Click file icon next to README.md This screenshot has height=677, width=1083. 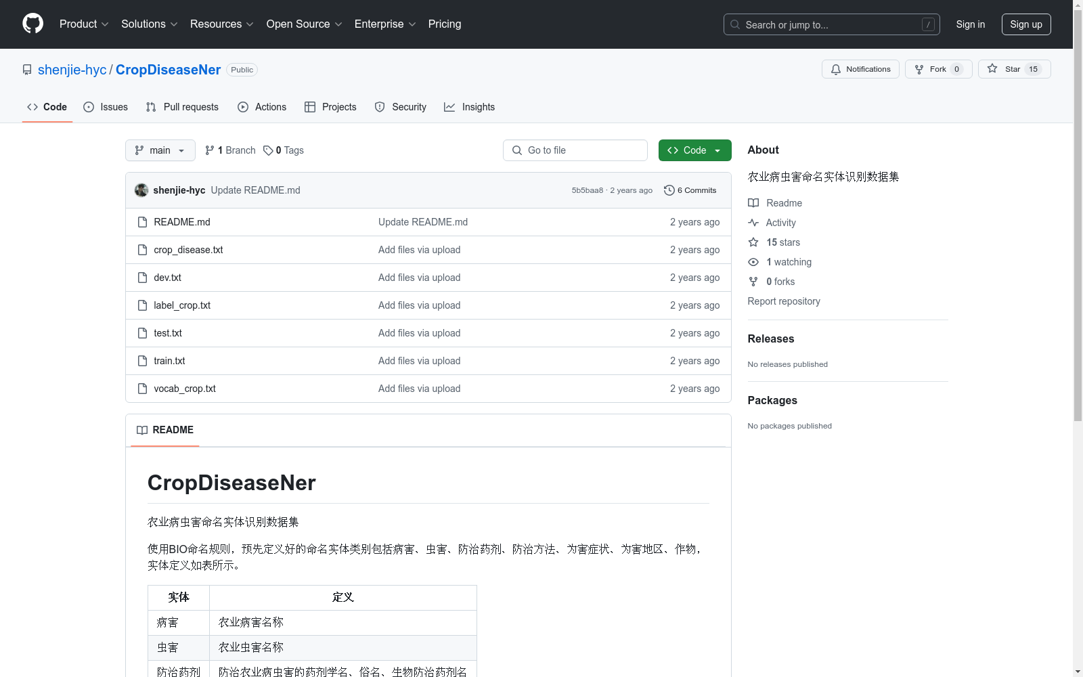[x=142, y=222]
